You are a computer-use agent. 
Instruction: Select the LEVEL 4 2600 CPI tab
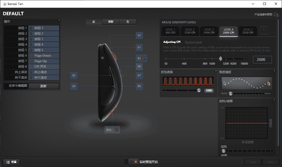coord(229,31)
